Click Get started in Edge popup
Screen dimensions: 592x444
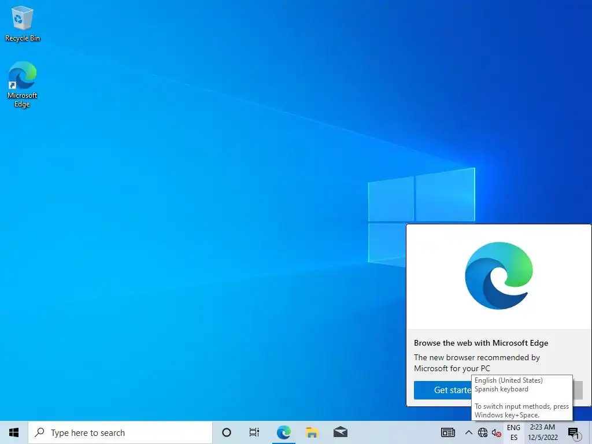click(x=443, y=390)
